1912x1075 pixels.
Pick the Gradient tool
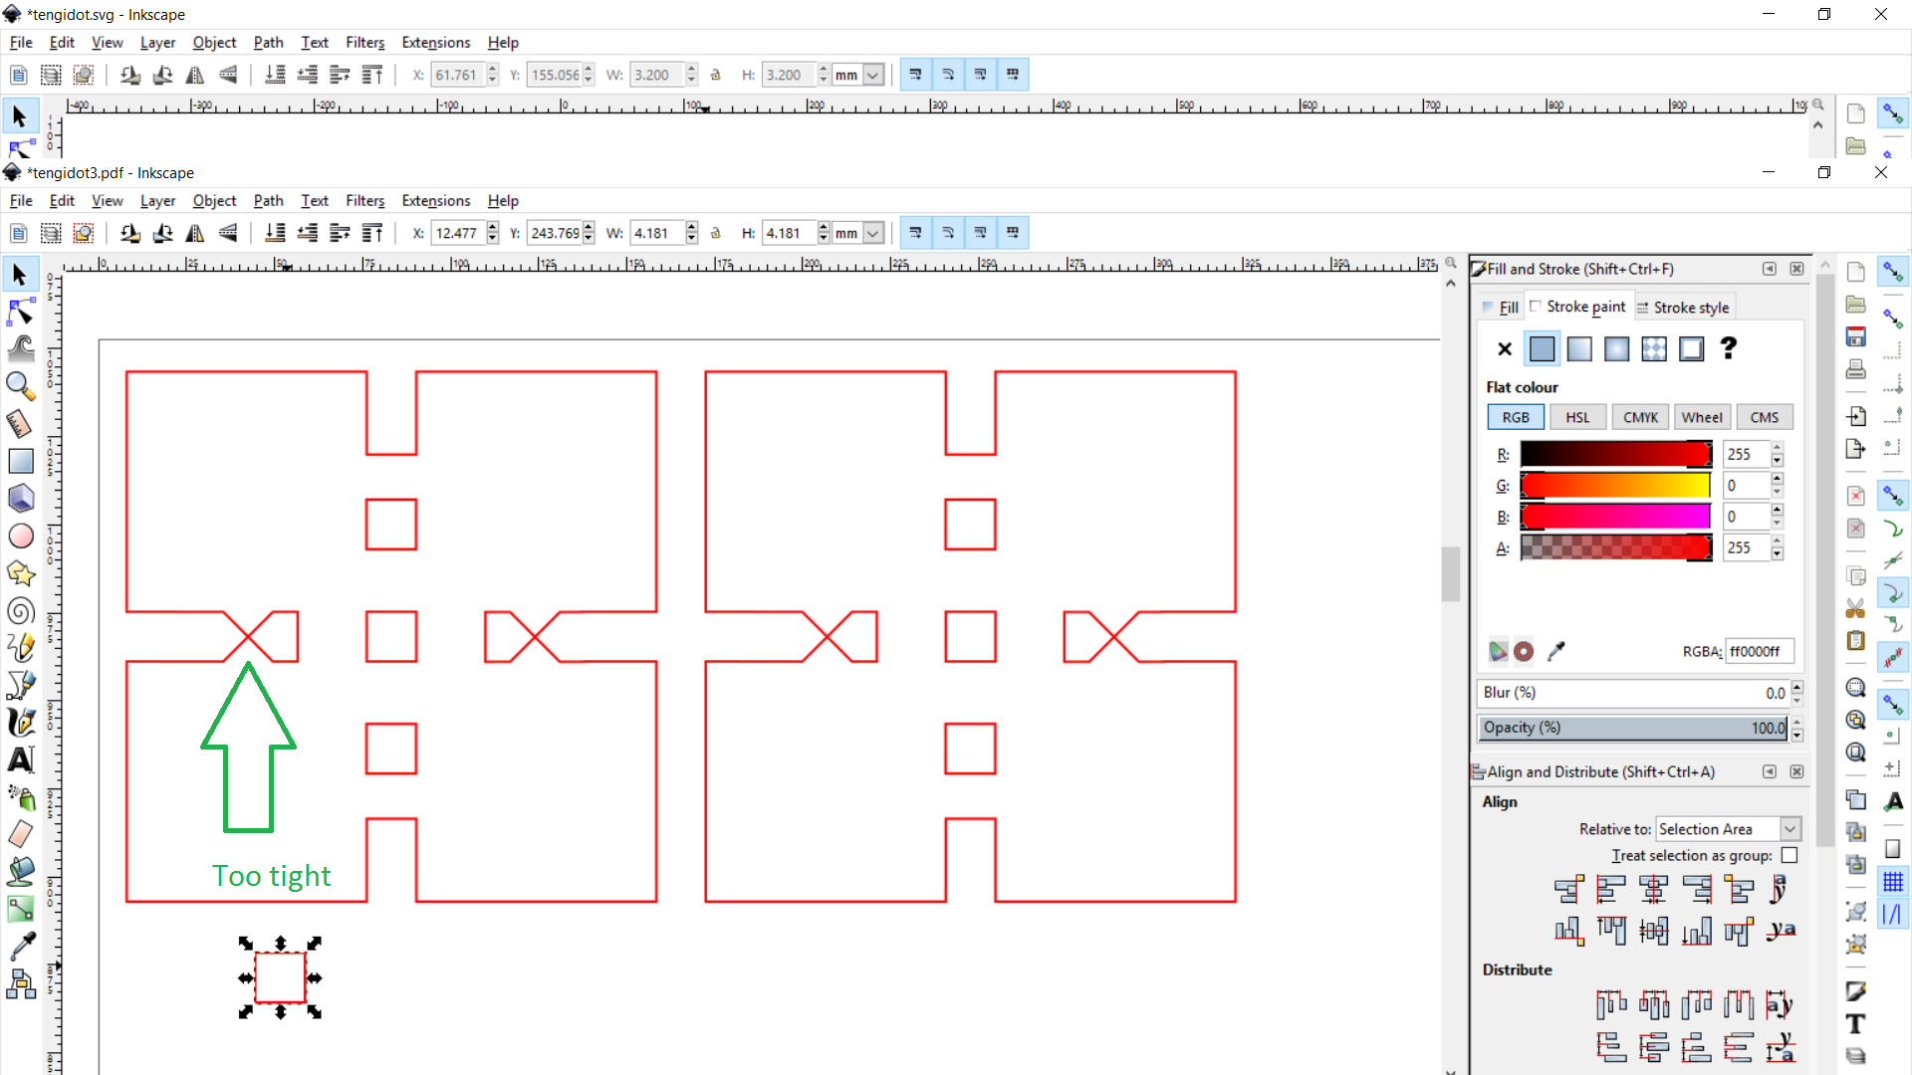(x=20, y=909)
